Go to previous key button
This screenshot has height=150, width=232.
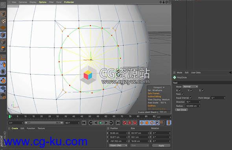[91, 123]
